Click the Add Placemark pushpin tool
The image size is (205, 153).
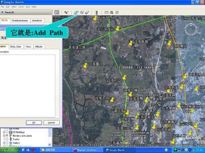66,13
